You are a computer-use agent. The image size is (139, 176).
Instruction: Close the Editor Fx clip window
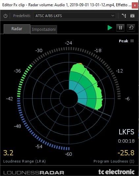coord(135,5)
